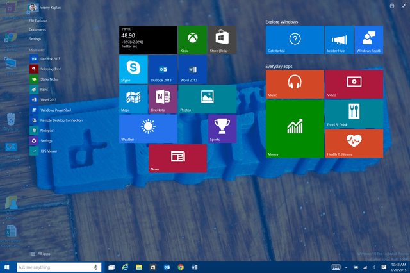Open the Photos tile
The height and width of the screenshot is (273, 410).
[208, 99]
